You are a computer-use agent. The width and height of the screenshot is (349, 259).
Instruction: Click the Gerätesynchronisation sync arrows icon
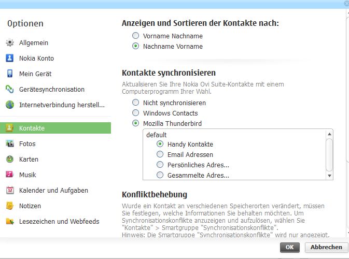pyautogui.click(x=10, y=89)
